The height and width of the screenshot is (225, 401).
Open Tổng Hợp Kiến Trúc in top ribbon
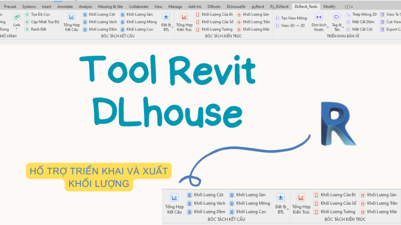[x=184, y=22]
